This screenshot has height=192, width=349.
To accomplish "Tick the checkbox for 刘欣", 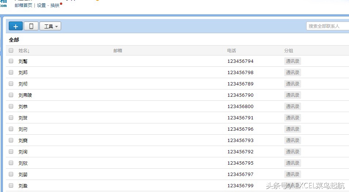I will click(11, 163).
